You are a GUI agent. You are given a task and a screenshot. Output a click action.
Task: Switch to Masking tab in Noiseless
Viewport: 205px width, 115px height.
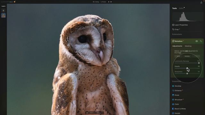click(188, 46)
